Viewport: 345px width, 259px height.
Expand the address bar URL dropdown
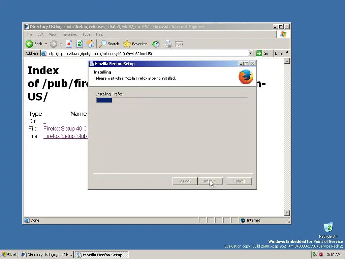[250, 53]
